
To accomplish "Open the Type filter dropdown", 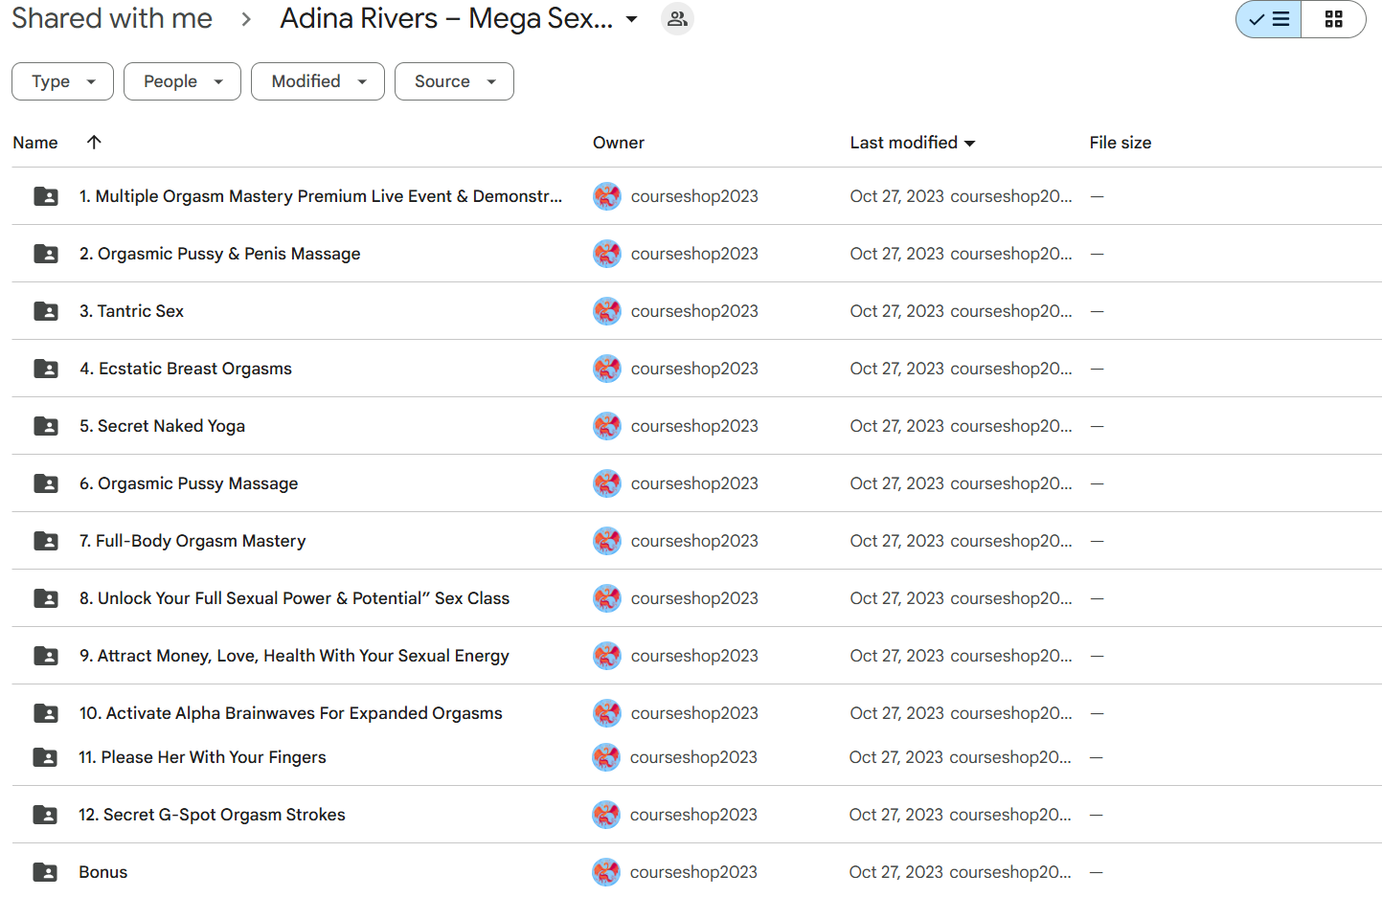I will click(62, 81).
